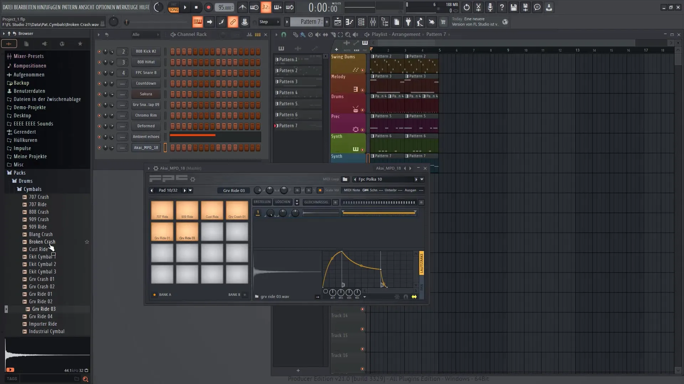The width and height of the screenshot is (684, 384).
Task: Toggle PAT/SONG mode switch
Action: [173, 7]
